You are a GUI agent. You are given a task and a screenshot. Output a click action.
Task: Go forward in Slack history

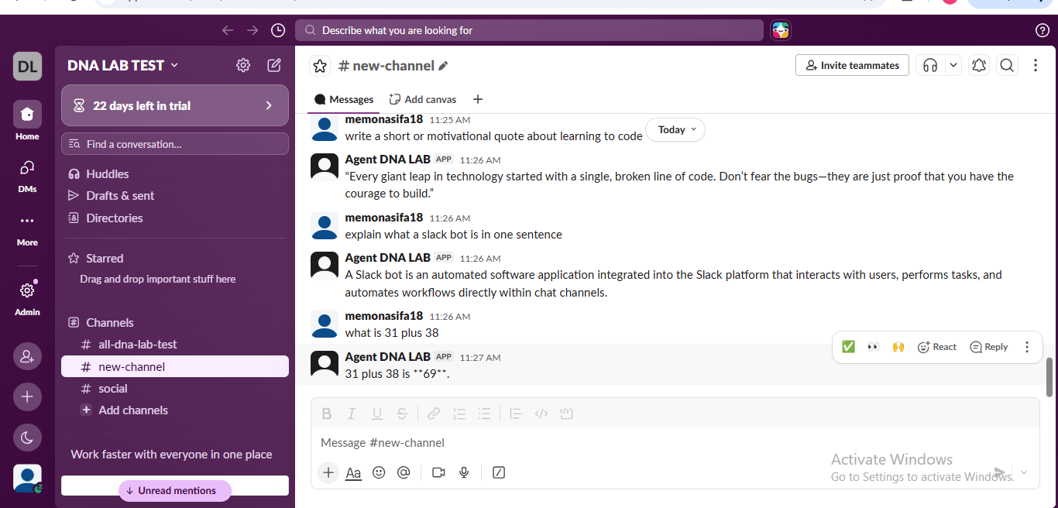[x=252, y=30]
